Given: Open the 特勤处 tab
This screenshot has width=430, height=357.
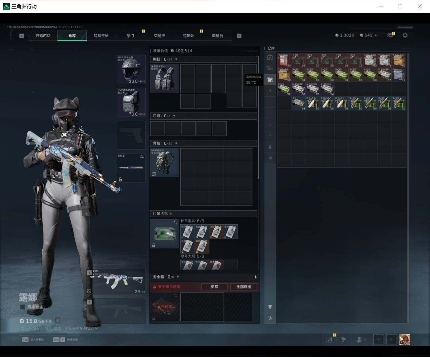Looking at the screenshot, I should pyautogui.click(x=188, y=36).
